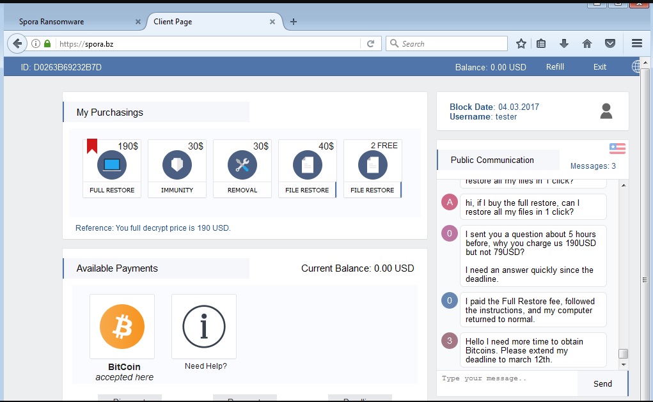Close the Spora Ransomware tab
This screenshot has width=653, height=402.
138,22
